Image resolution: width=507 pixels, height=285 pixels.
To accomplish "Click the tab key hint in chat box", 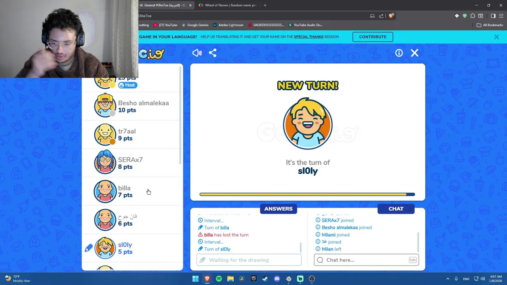I will (413, 260).
